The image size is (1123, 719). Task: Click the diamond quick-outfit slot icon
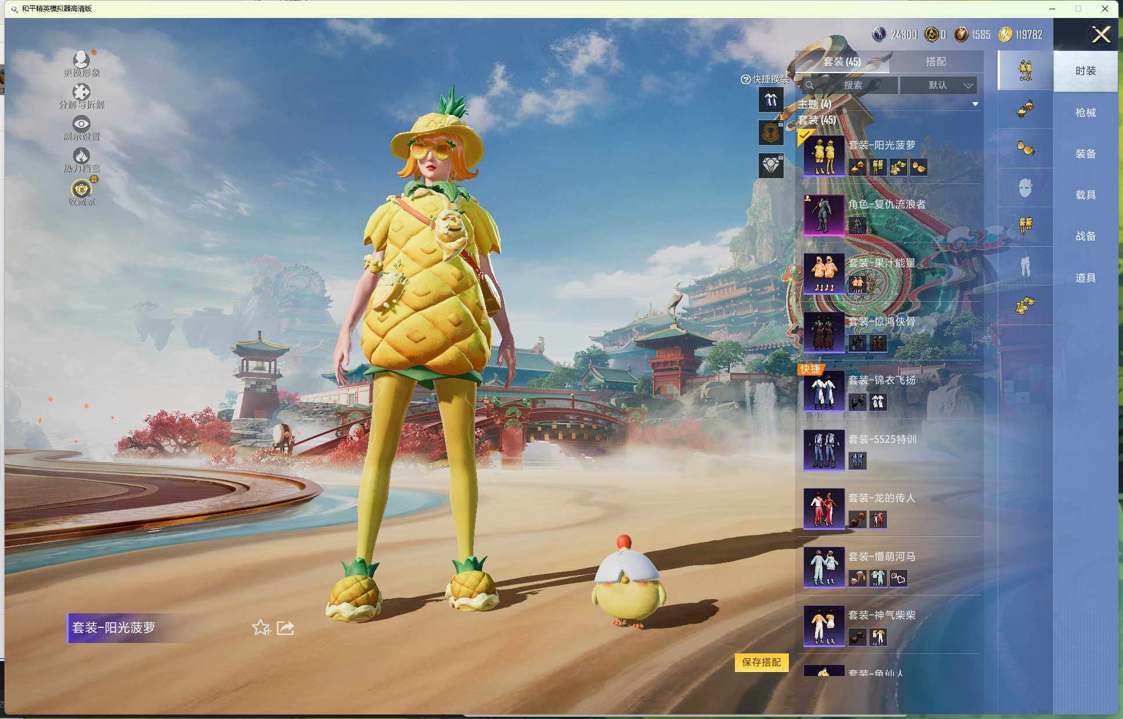click(x=771, y=166)
